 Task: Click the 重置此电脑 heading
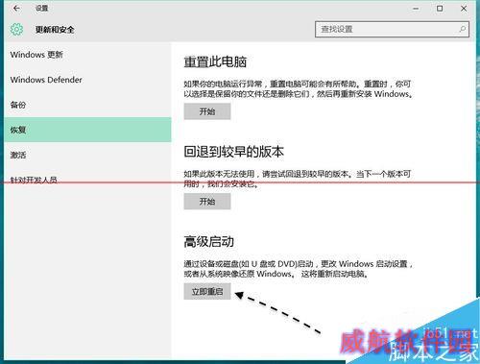pyautogui.click(x=215, y=61)
